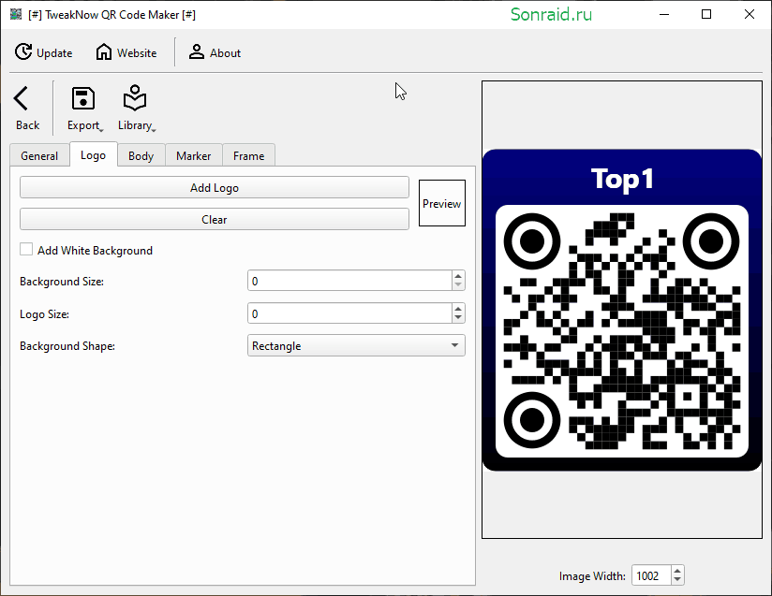Click the Add Logo button

pyautogui.click(x=215, y=187)
